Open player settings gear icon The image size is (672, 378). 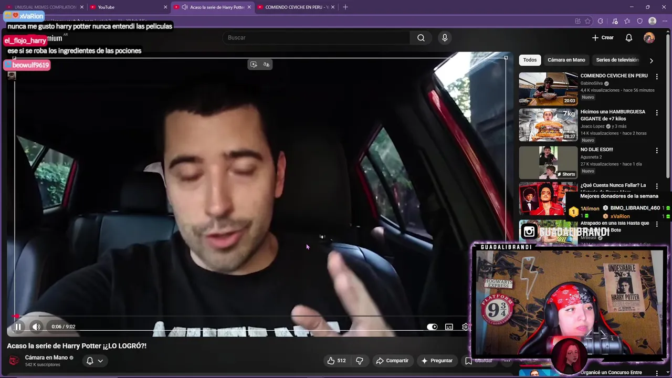(465, 327)
